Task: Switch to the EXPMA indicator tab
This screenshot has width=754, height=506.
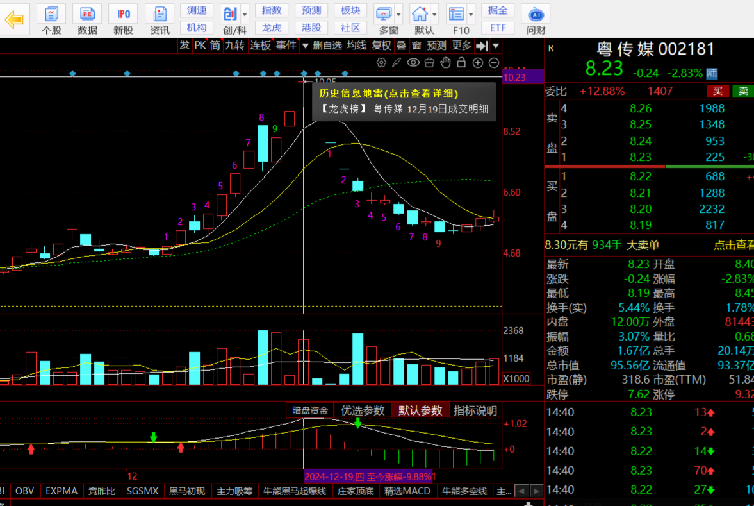Action: [61, 491]
